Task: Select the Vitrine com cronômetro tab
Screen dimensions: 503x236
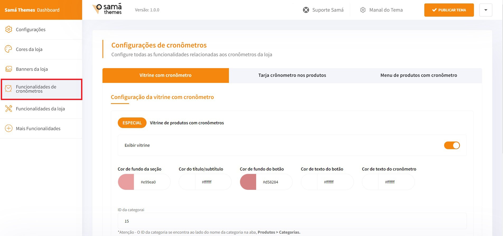Action: tap(165, 75)
